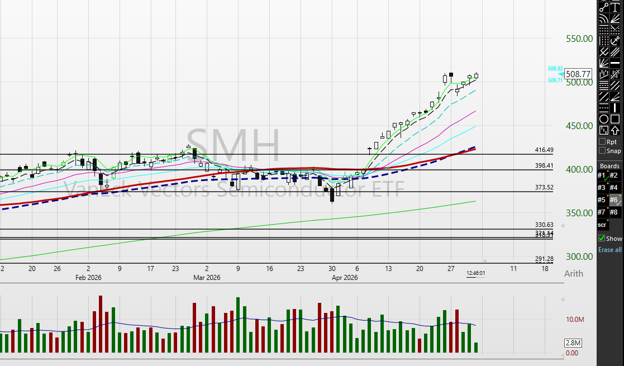Select the boxed bars range tool
The width and height of the screenshot is (624, 366).
pos(604,130)
